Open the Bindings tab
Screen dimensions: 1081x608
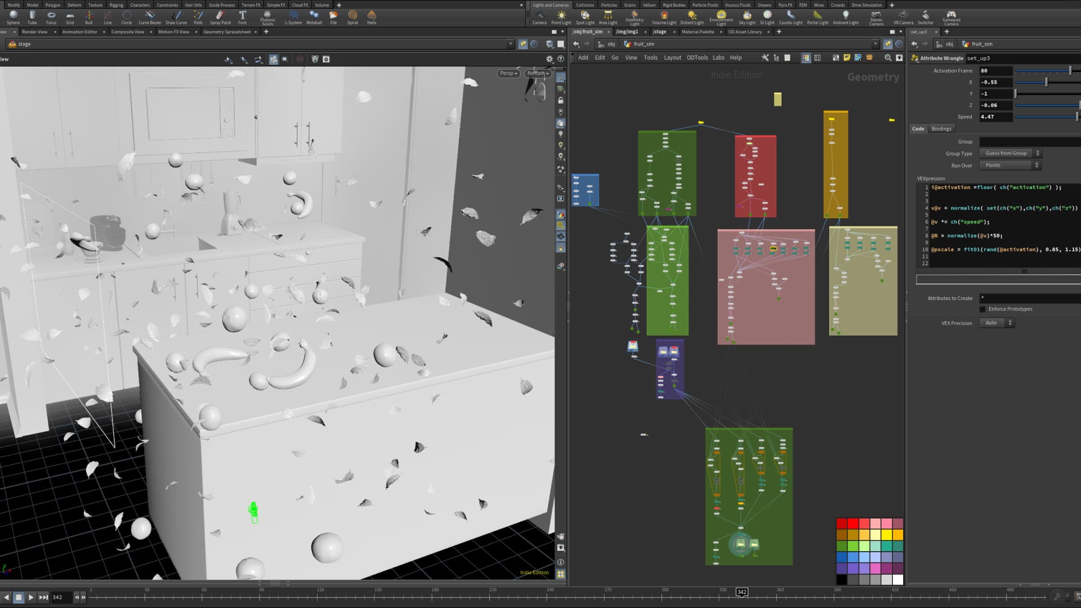(x=941, y=129)
